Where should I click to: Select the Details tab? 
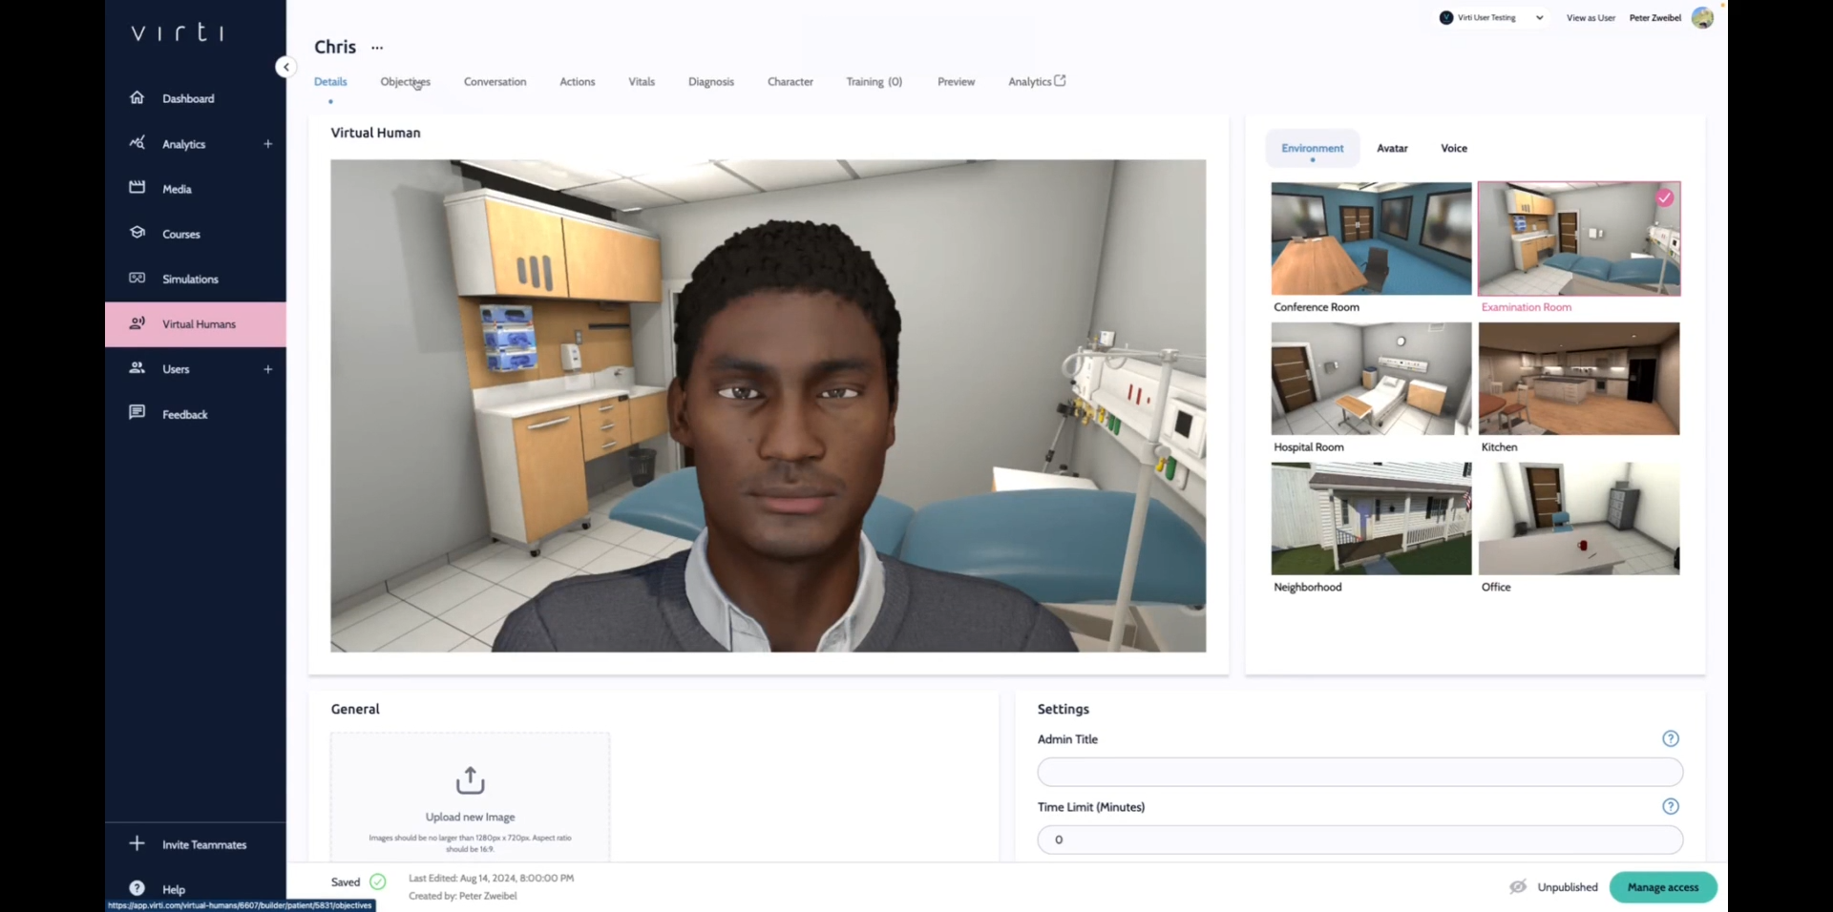tap(330, 82)
